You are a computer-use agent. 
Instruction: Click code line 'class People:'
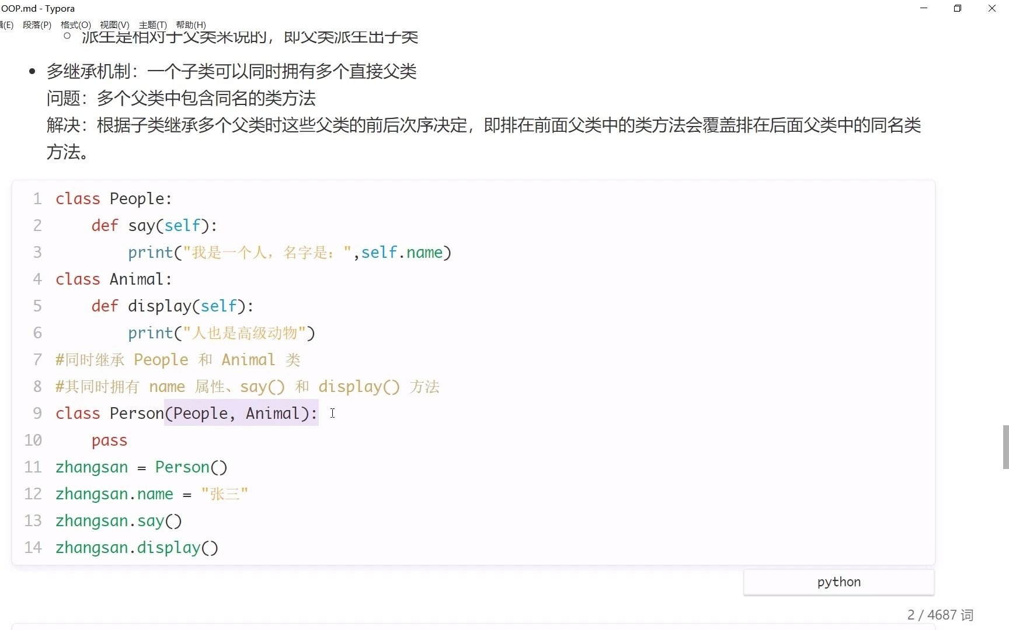(114, 199)
